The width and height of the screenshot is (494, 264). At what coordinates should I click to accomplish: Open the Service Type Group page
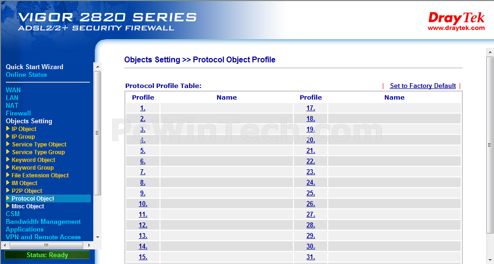pyautogui.click(x=39, y=152)
